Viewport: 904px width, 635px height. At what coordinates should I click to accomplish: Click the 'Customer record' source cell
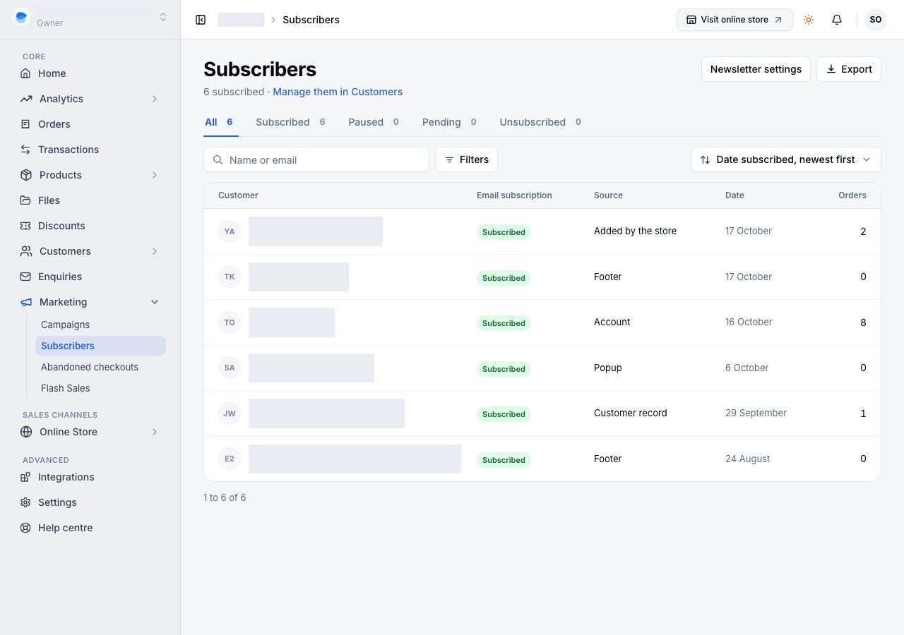pos(630,413)
